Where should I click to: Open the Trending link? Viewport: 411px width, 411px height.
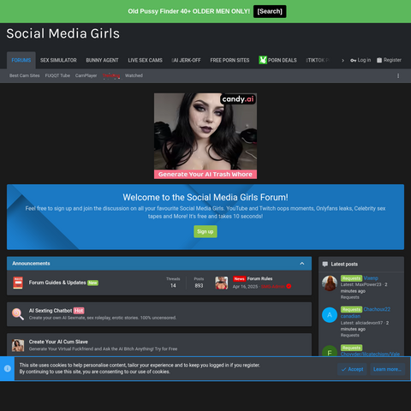(111, 75)
